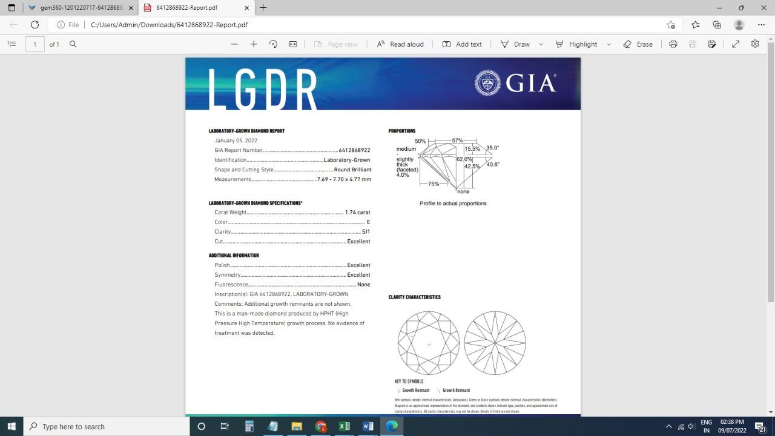Viewport: 775px width, 436px height.
Task: Click the pavilion view clarity diagram
Action: [495, 343]
